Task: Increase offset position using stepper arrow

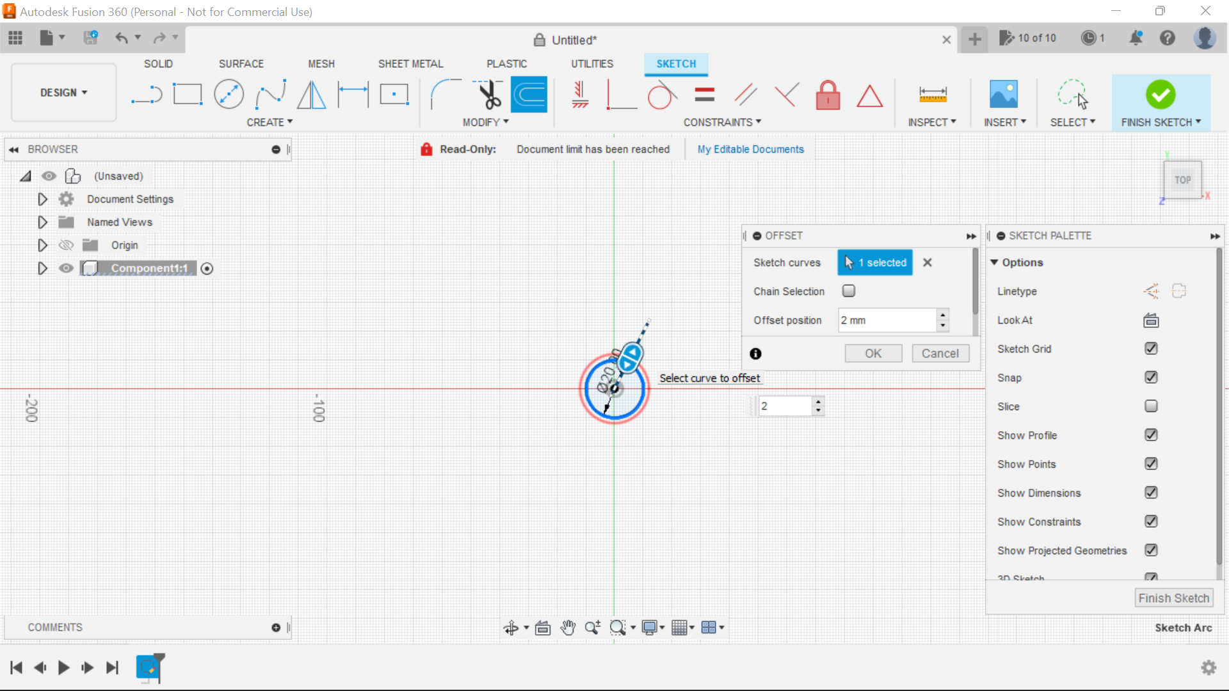Action: [943, 315]
